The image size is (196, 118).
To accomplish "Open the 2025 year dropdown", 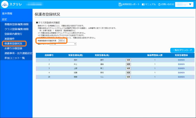I will (x=61, y=41).
